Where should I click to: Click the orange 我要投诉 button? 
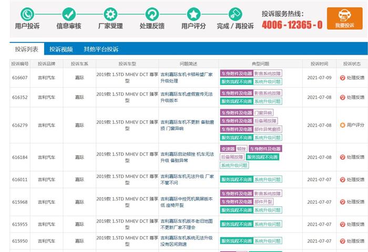tap(344, 18)
